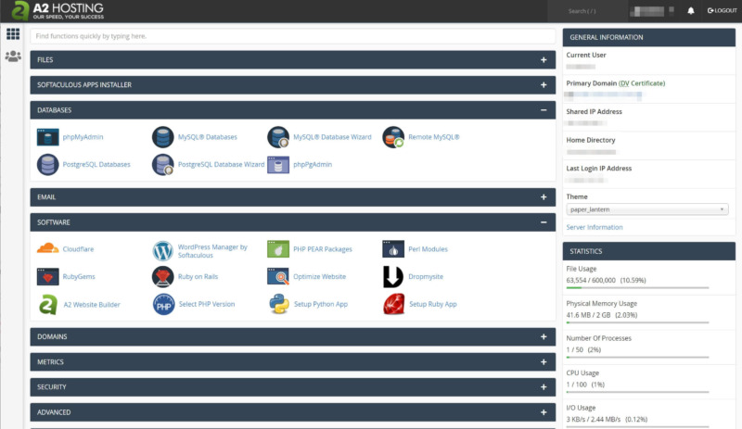Screen dimensions: 742x429
Task: Open the Ruby on Rails icon
Action: [x=163, y=277]
